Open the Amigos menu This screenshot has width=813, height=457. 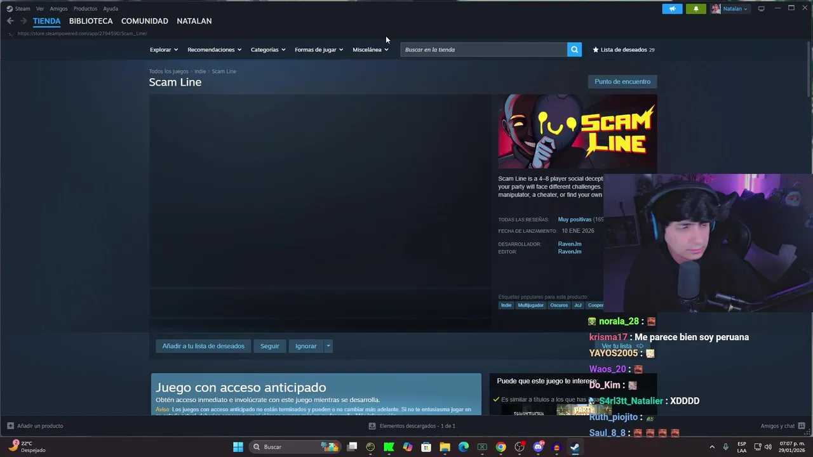click(58, 9)
